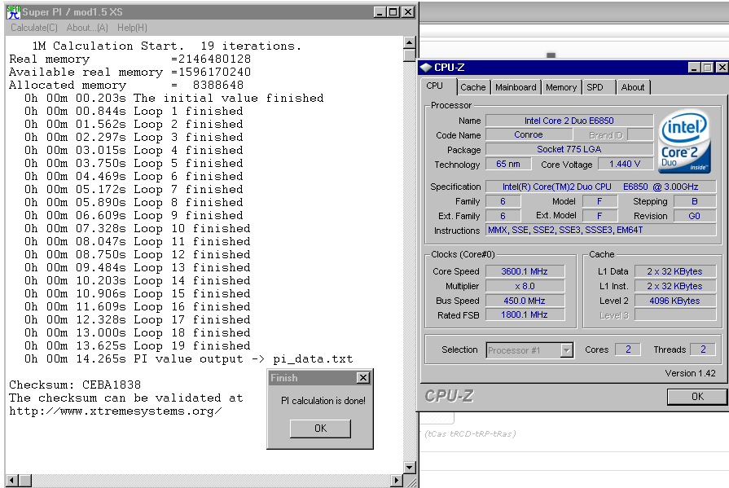Click the '(tCas tRCD-tRP-tRas)' text in background window
729x488 pixels.
pos(470,433)
